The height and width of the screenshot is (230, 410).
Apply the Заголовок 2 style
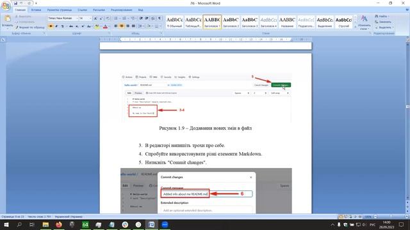(231, 22)
